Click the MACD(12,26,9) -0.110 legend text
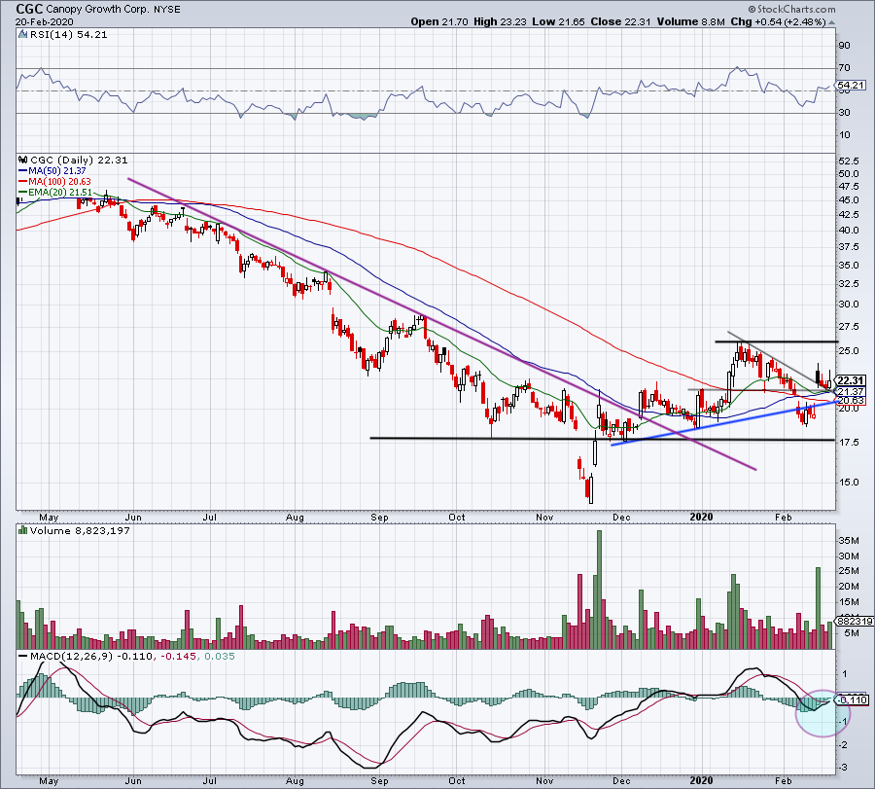The height and width of the screenshot is (789, 875). point(91,656)
